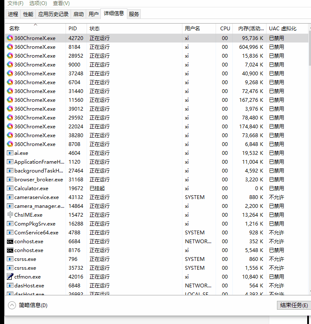The image size is (311, 324).
Task: Switch to the 用户 tab
Action: [93, 14]
